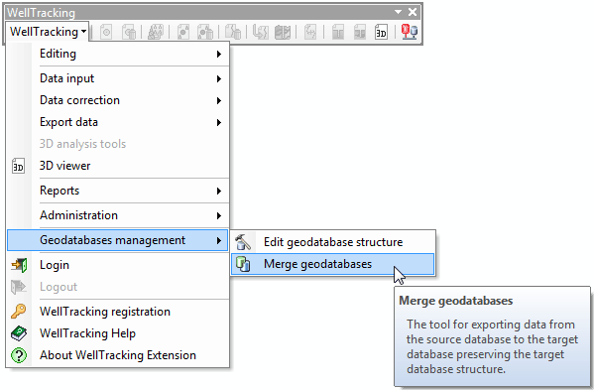Open the 3D viewer from the toolbar
Screen dimensions: 594x390
pyautogui.click(x=381, y=32)
